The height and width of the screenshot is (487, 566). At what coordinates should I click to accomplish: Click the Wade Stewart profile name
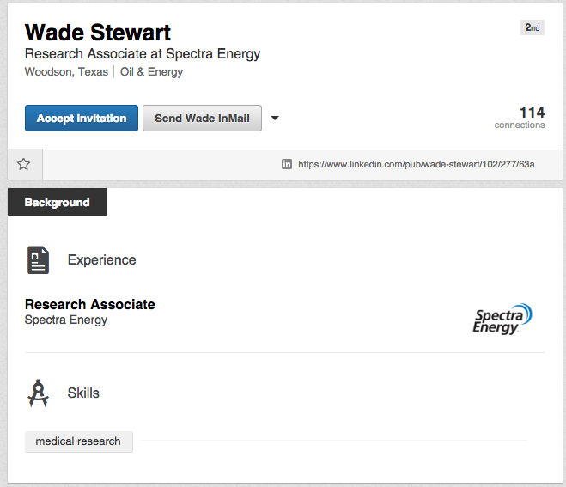(98, 33)
